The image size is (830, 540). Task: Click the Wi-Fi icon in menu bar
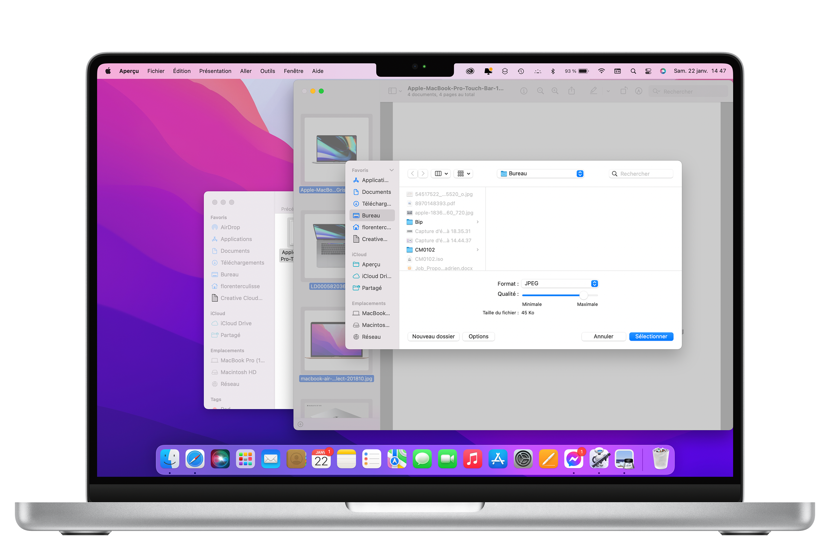pyautogui.click(x=601, y=71)
